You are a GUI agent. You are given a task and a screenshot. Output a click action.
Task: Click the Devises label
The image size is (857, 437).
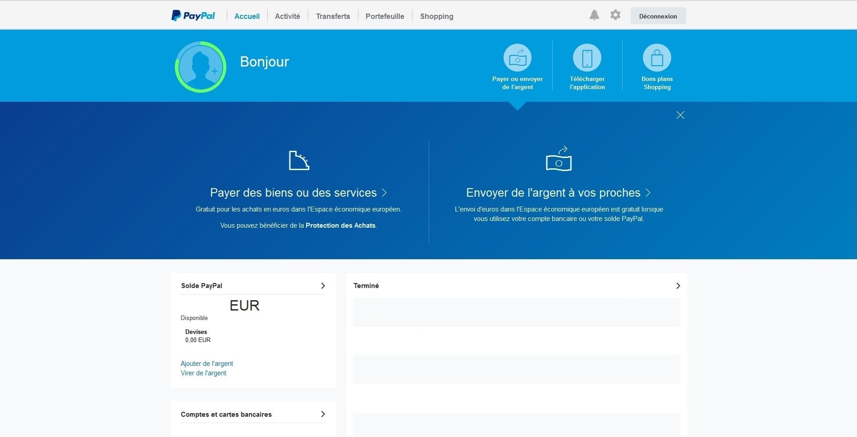coord(196,332)
